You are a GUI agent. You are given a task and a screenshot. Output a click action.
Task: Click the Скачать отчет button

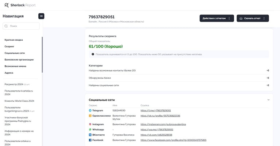253,18
